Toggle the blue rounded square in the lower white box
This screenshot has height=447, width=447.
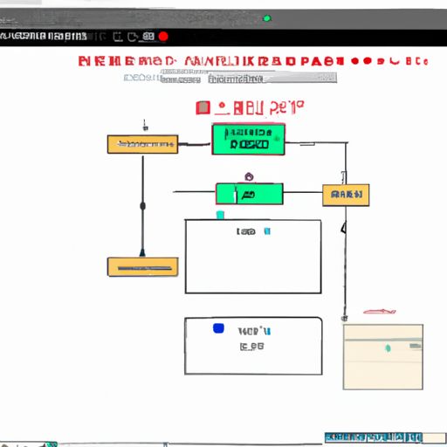coord(218,328)
